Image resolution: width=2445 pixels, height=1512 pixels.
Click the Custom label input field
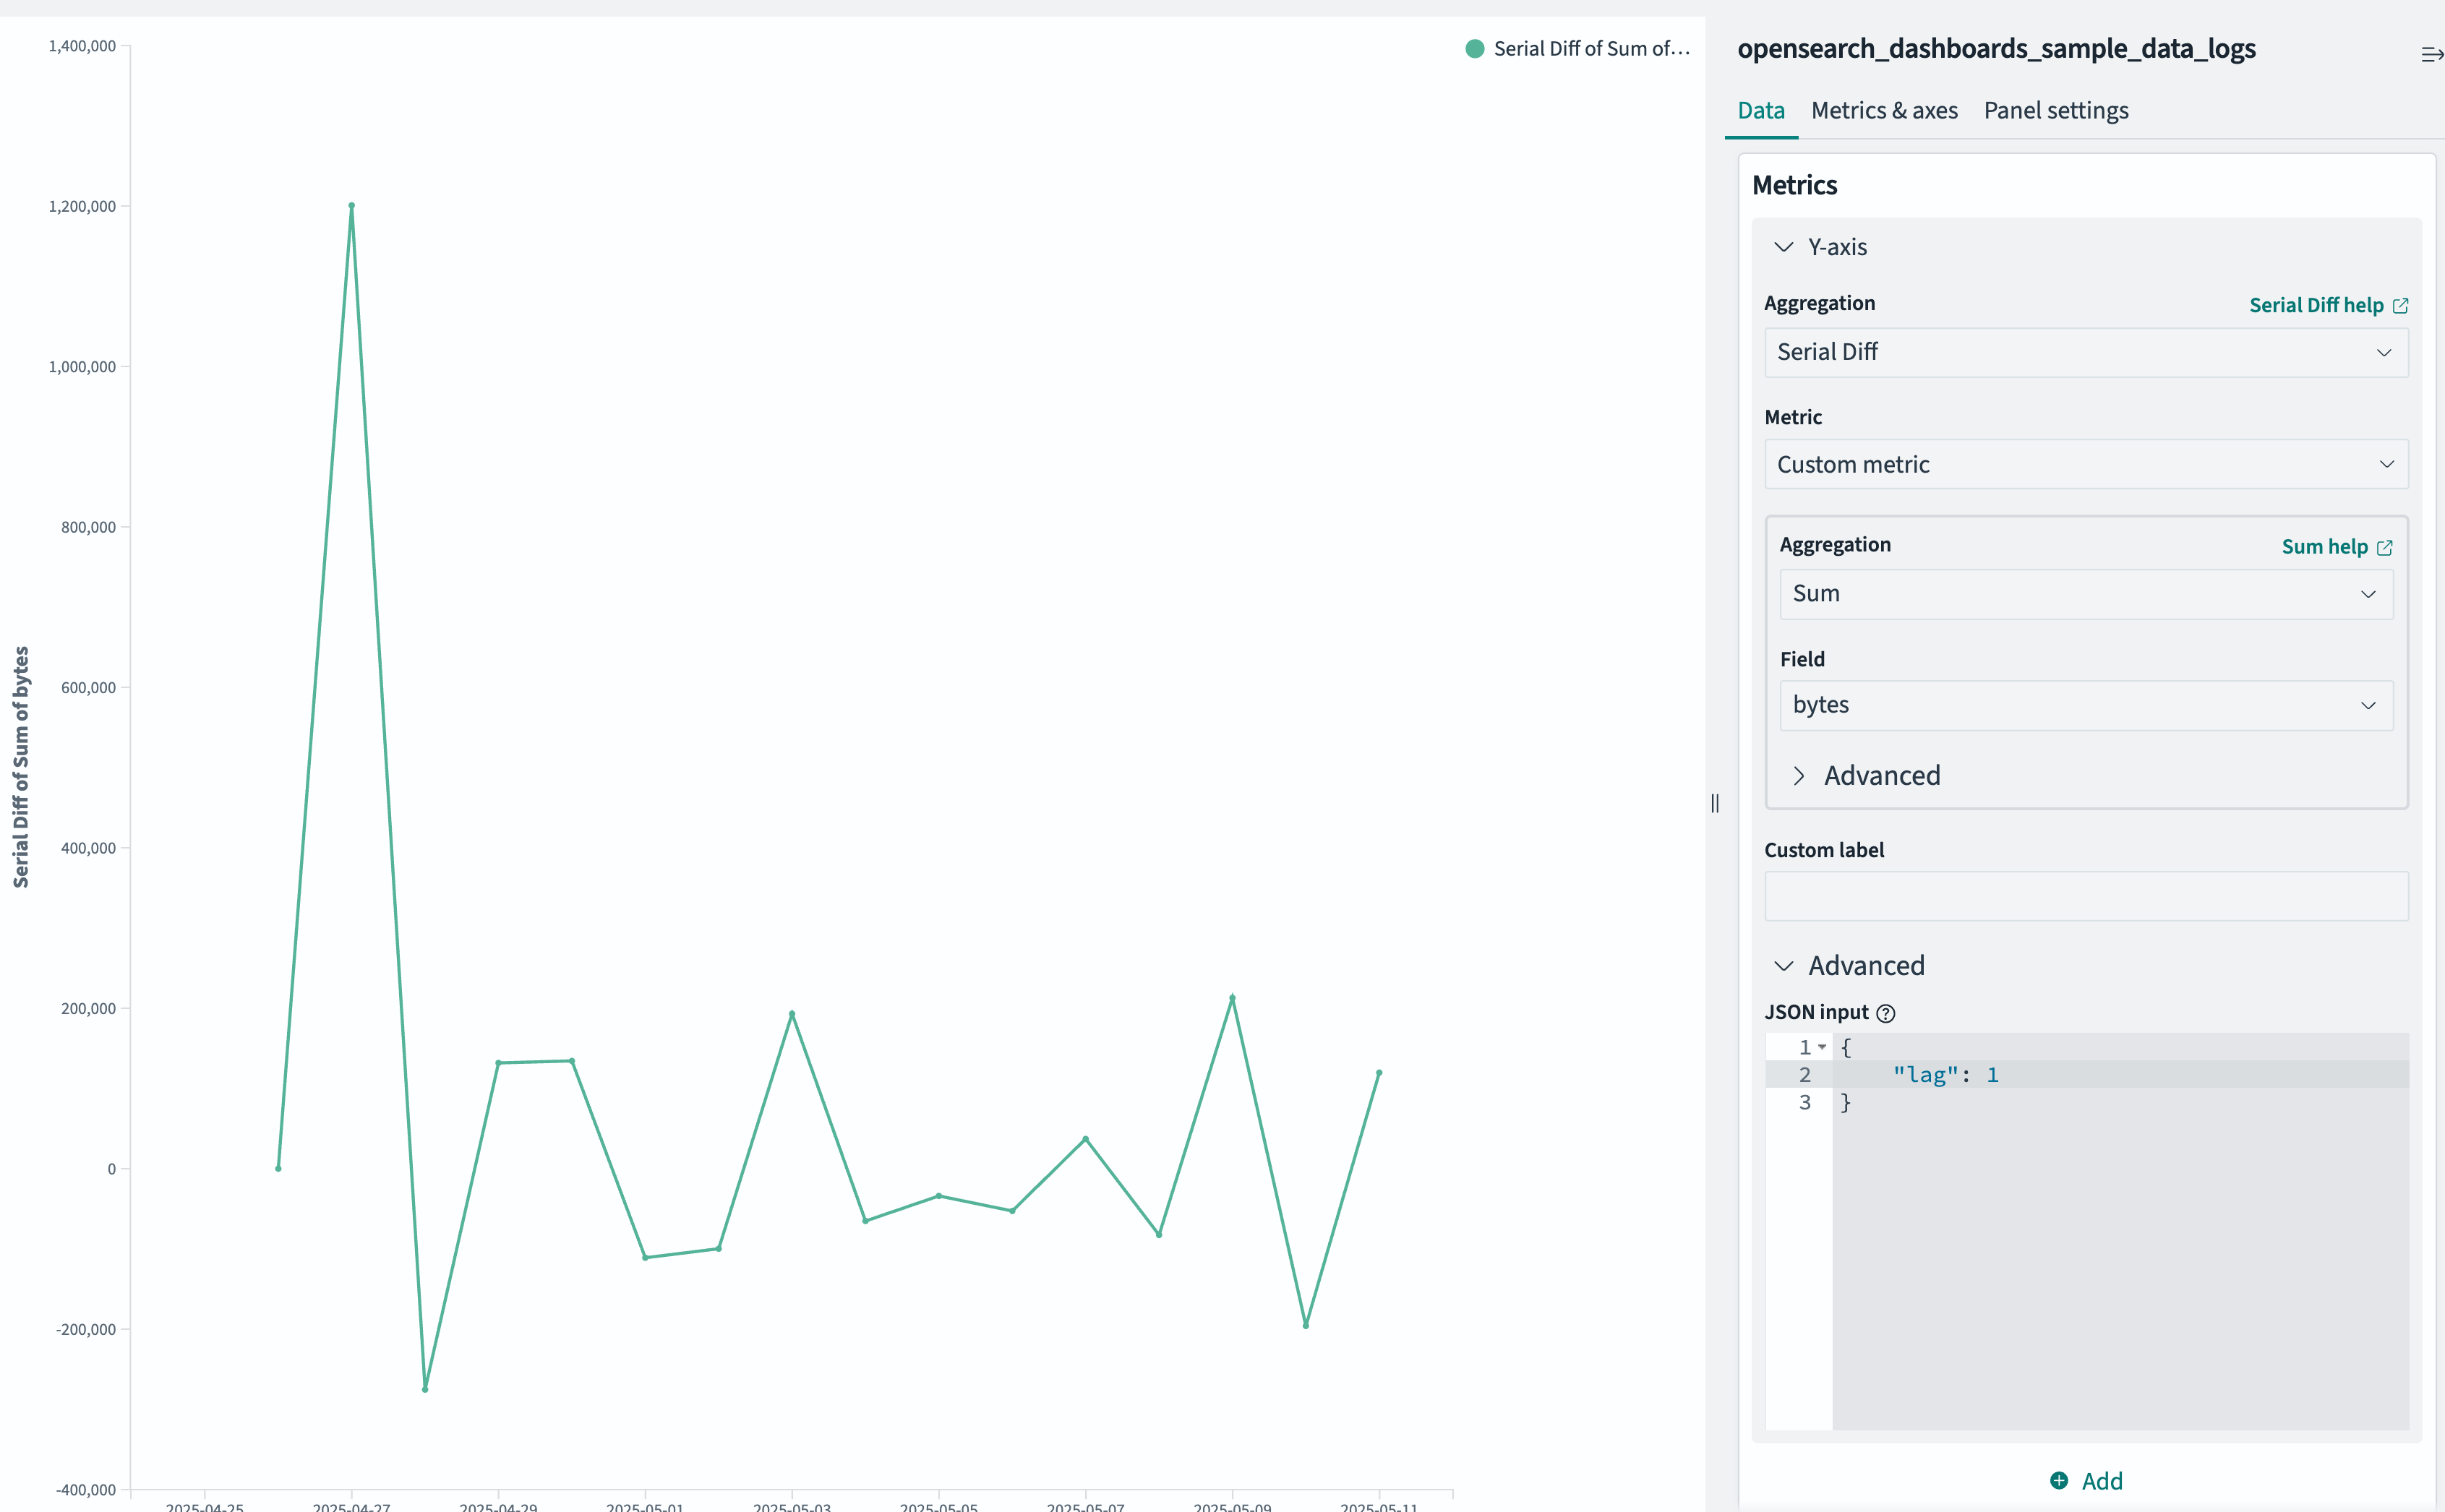tap(2085, 896)
